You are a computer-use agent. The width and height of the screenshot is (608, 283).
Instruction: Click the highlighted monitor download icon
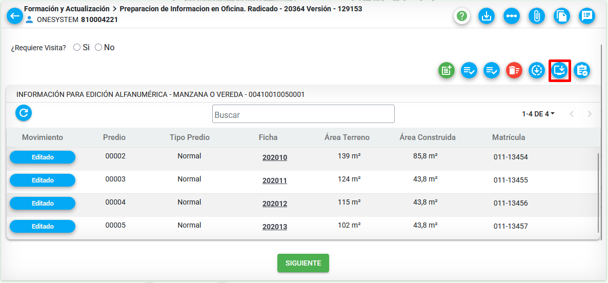tap(559, 71)
